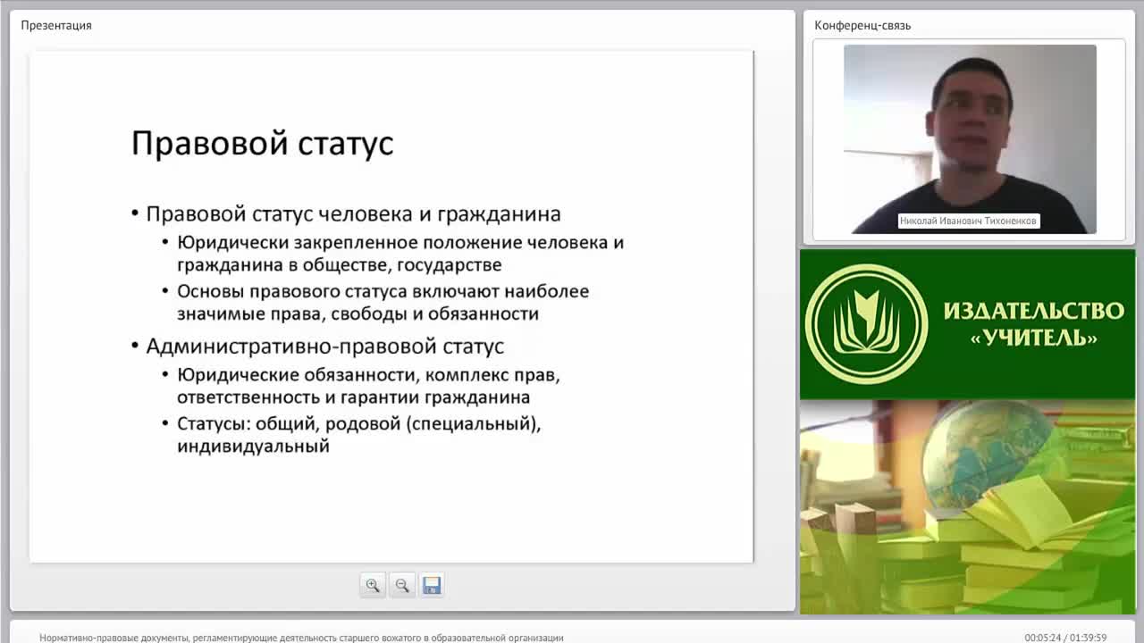Click the books and globe banner image
The width and height of the screenshot is (1144, 643).
pos(967,506)
